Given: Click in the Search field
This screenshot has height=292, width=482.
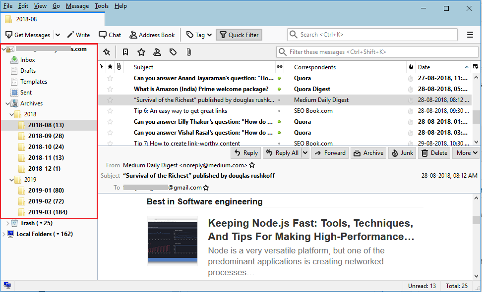Looking at the screenshot, I should pos(371,35).
